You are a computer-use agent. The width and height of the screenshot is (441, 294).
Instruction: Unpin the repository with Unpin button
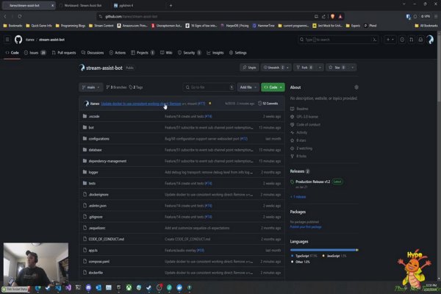click(x=249, y=68)
